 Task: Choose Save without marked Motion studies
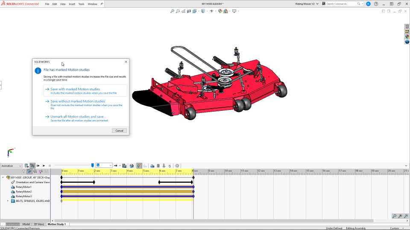tap(77, 101)
